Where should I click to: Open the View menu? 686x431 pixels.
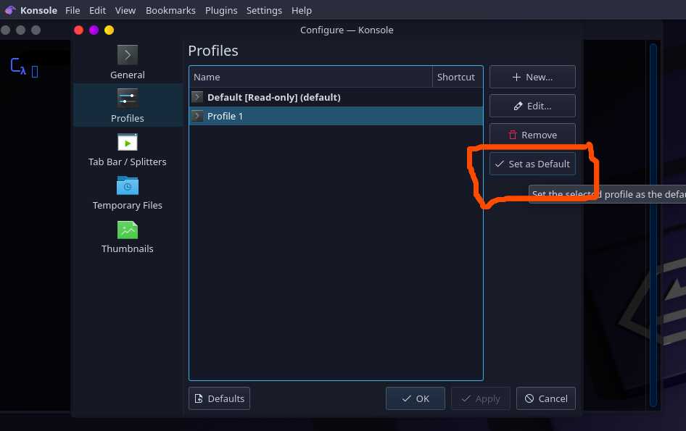(x=125, y=10)
